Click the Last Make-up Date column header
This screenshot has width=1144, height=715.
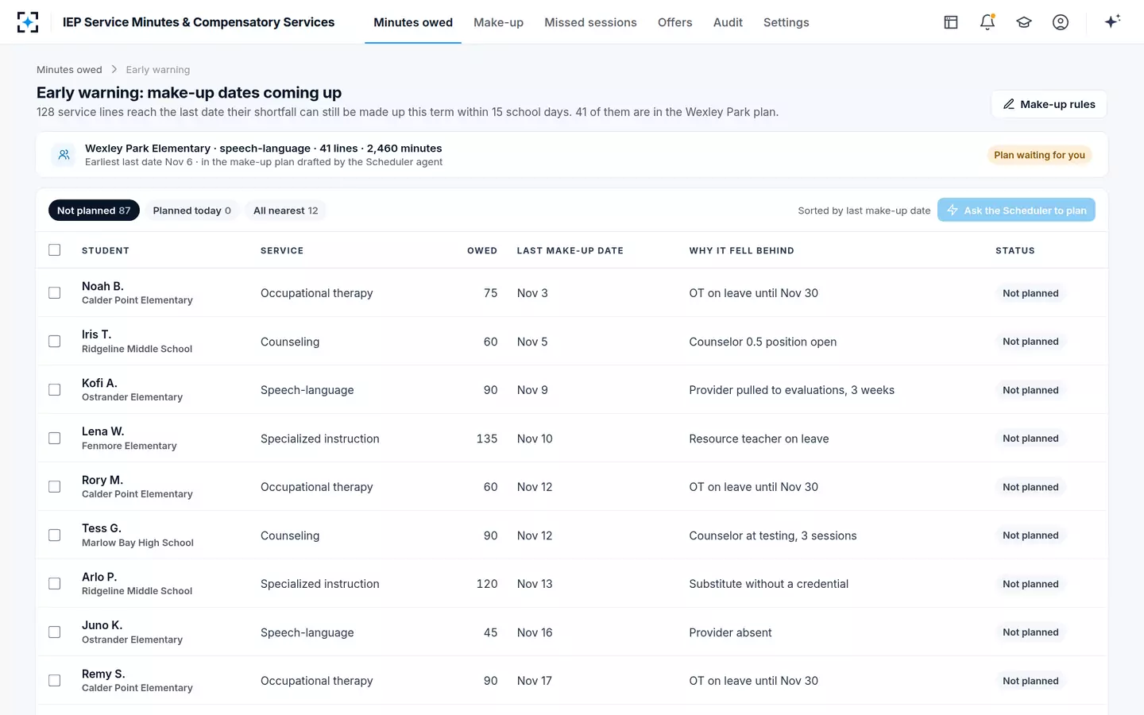coord(570,251)
